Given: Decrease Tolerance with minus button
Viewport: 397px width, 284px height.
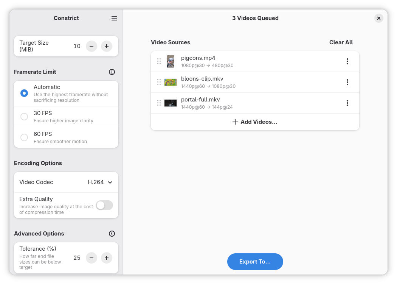Looking at the screenshot, I should [91, 258].
